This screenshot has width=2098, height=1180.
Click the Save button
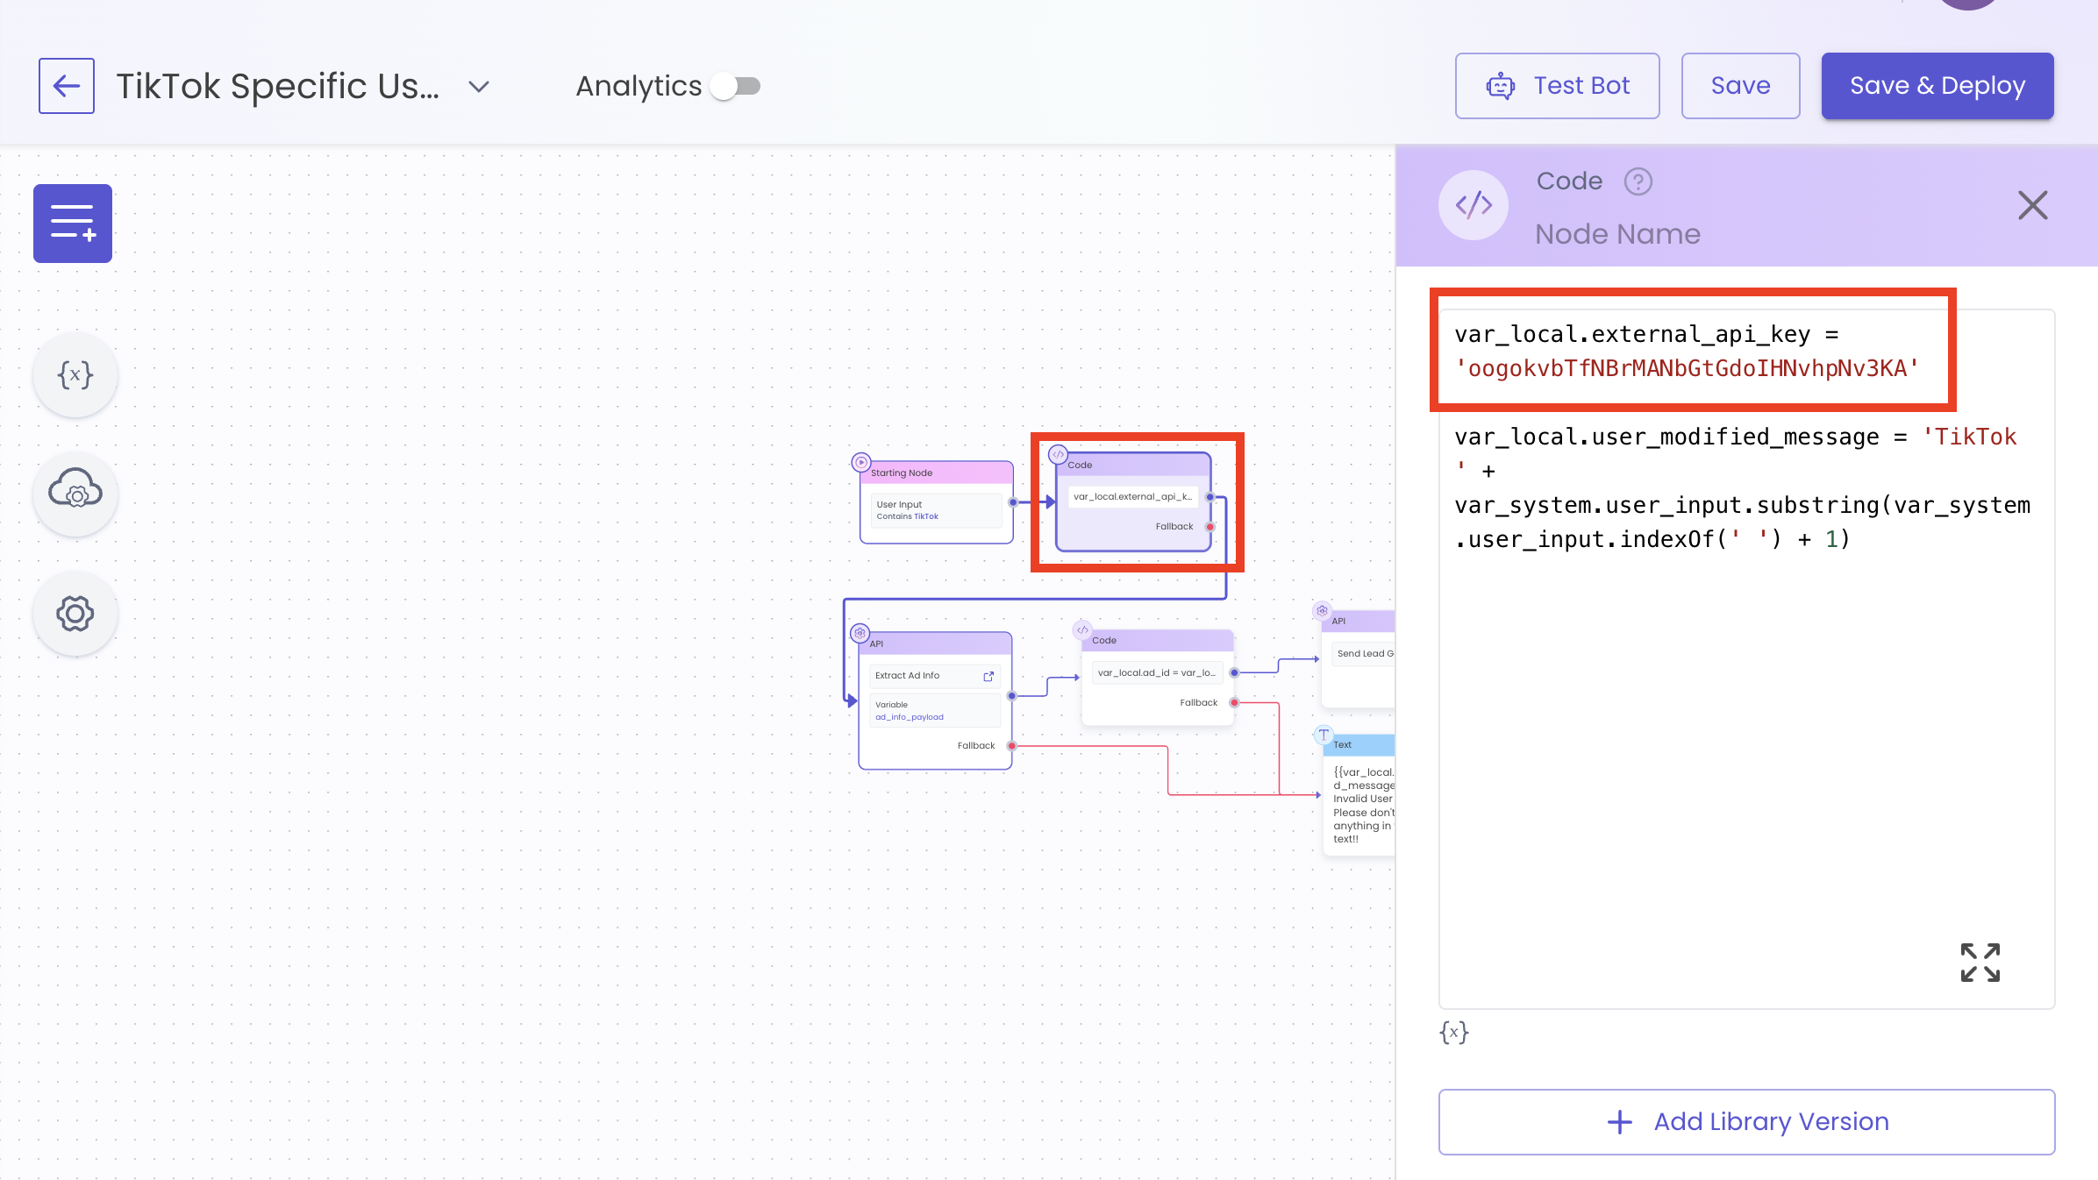click(x=1740, y=86)
